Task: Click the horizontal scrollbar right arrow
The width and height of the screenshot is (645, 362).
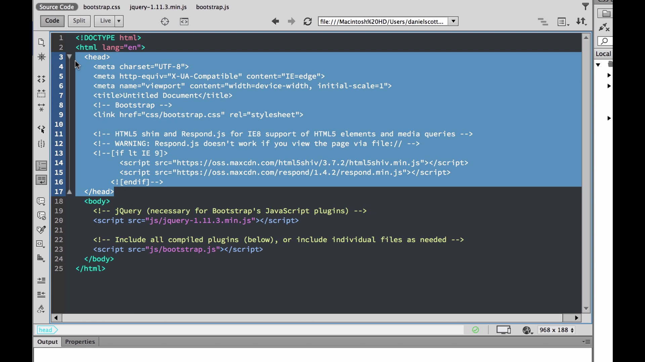Action: tap(576, 318)
